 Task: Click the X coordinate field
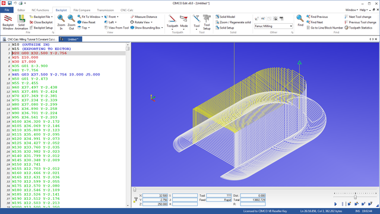[155, 196]
